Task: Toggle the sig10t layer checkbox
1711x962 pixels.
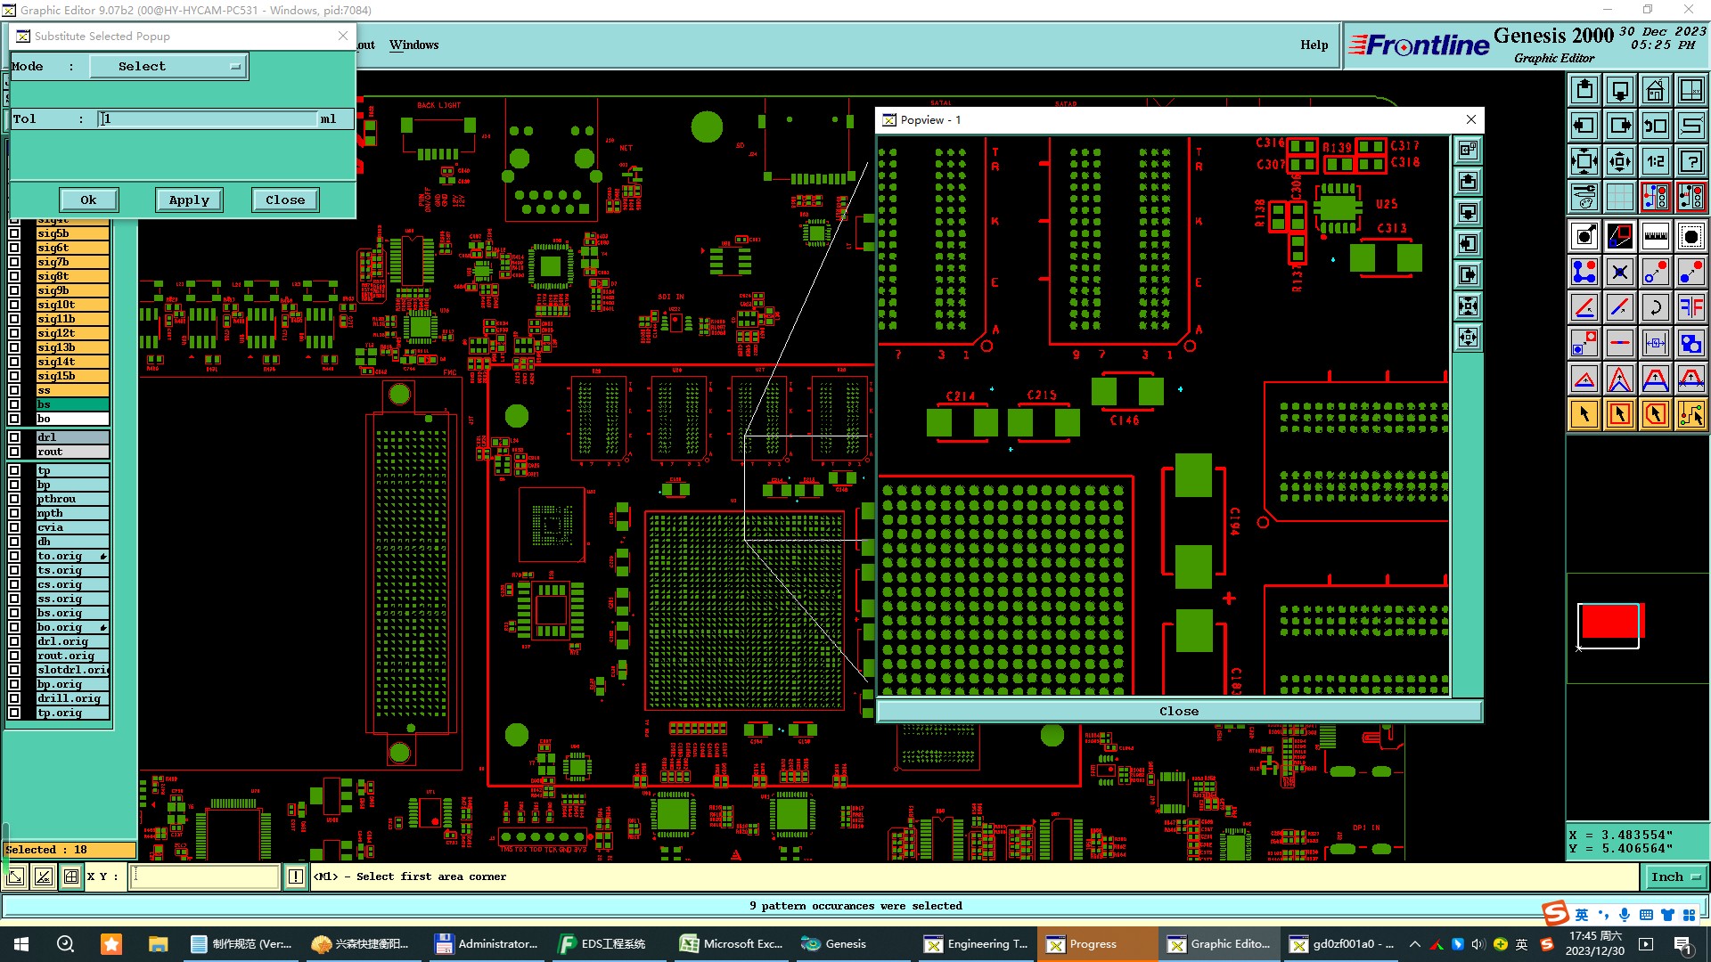Action: click(14, 305)
